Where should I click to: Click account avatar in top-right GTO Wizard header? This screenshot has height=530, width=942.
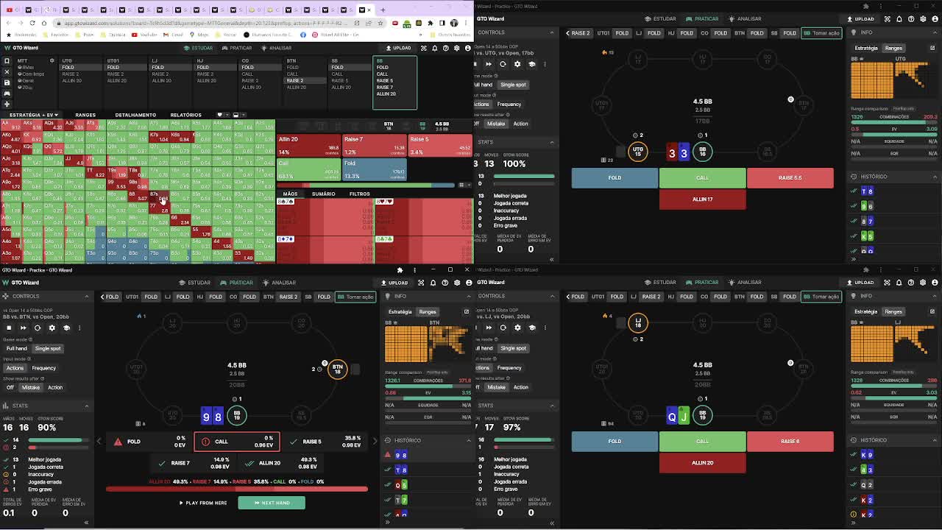point(935,18)
